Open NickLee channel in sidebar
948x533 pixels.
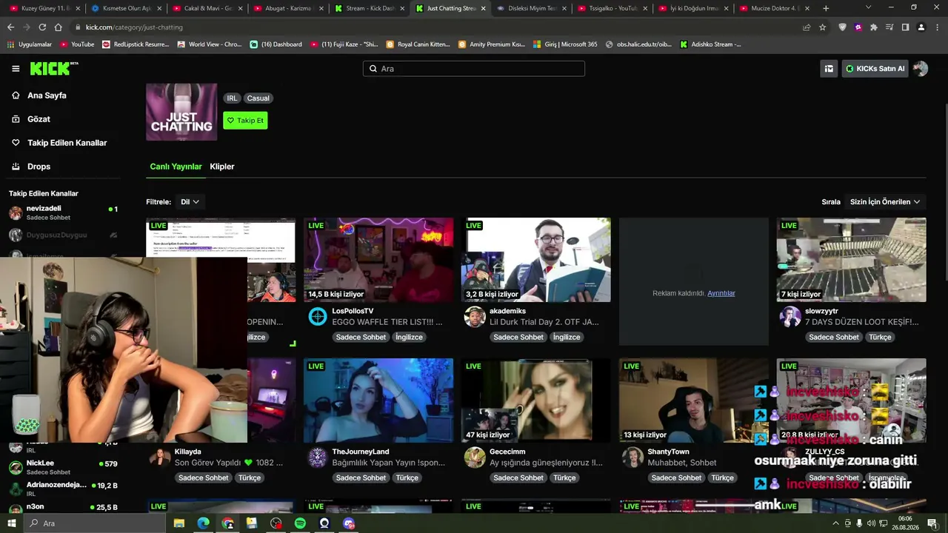(x=63, y=467)
